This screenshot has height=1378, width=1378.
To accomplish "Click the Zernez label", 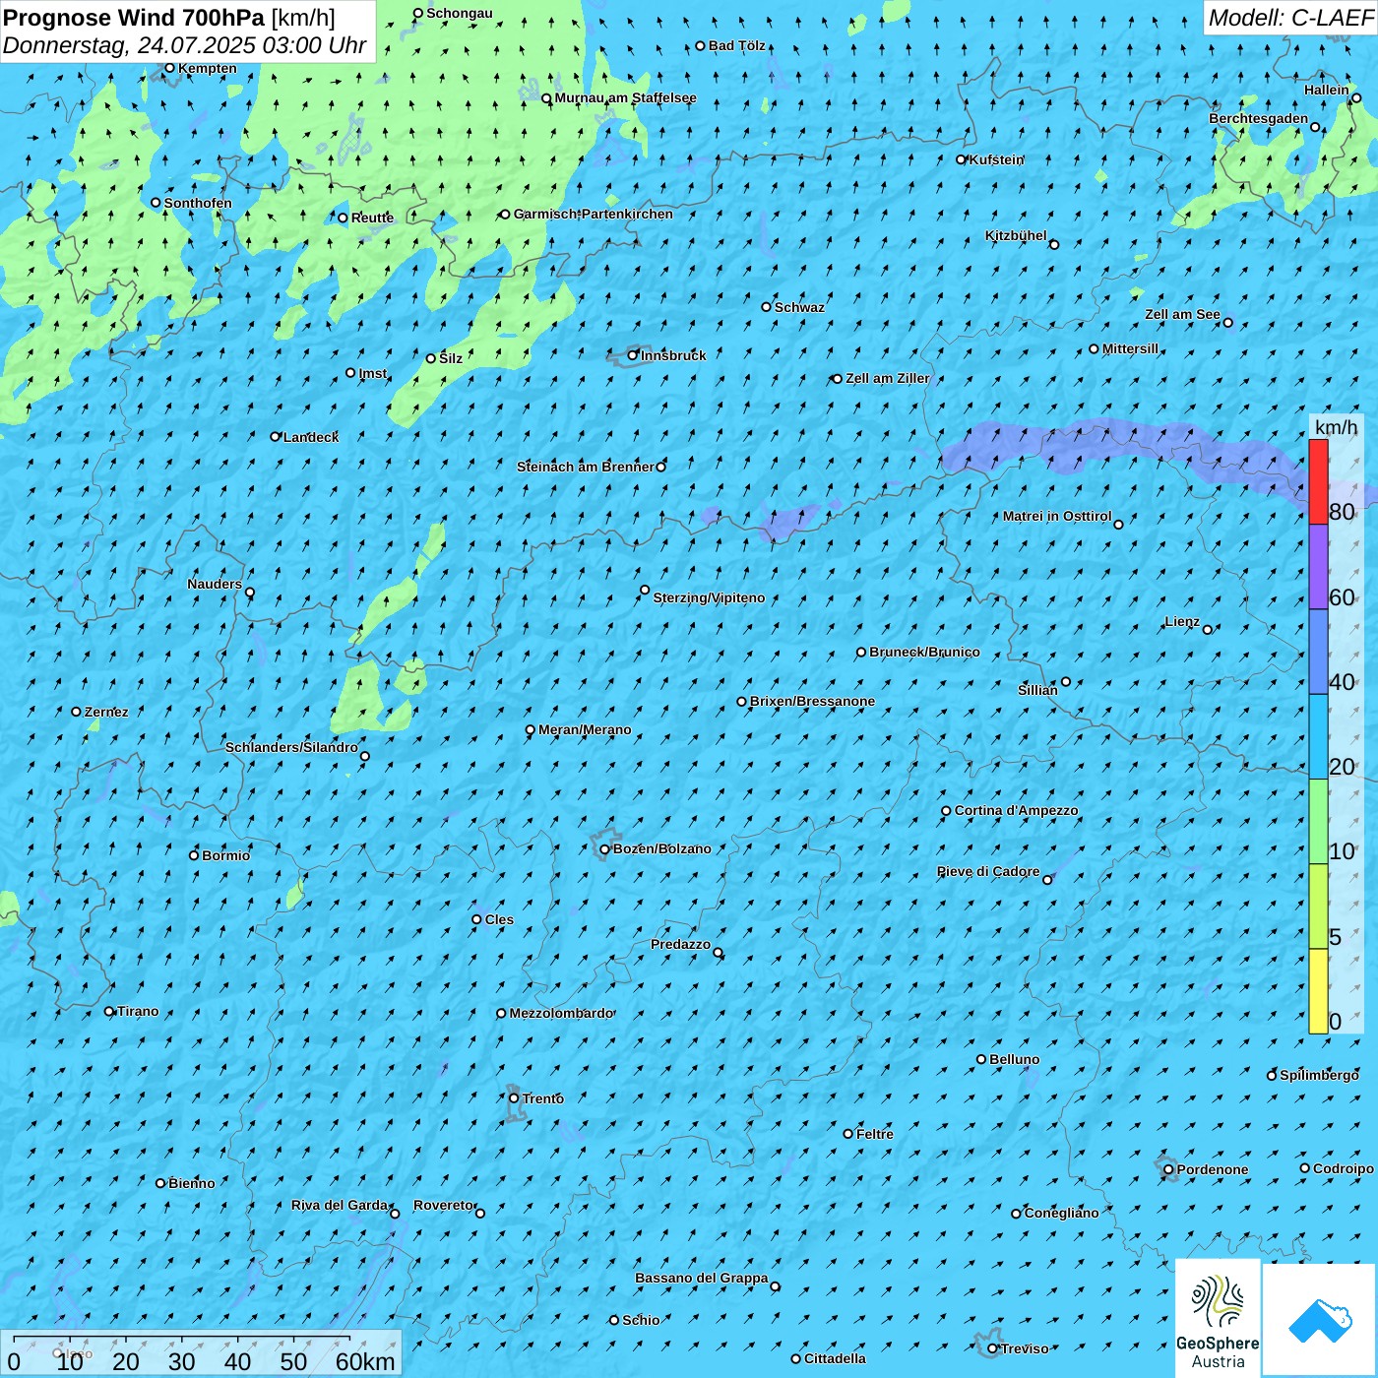I will point(106,712).
